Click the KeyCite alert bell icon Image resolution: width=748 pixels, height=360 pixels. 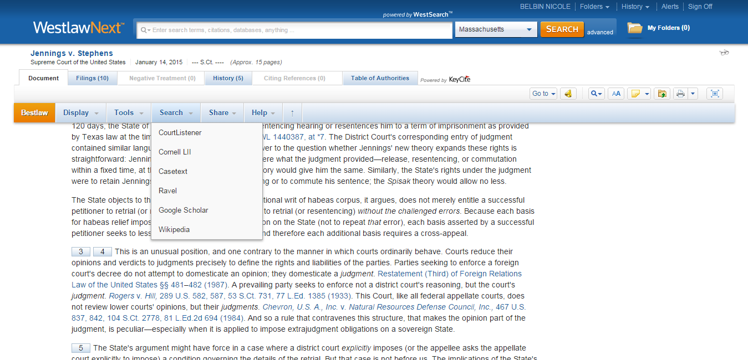pos(568,94)
